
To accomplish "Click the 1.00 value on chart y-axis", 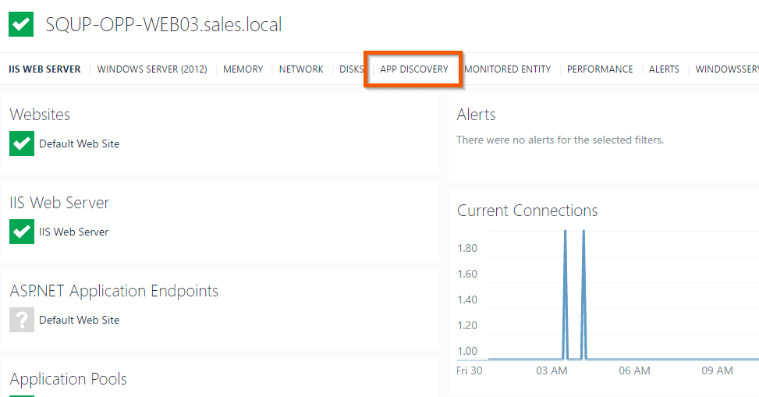I will coord(467,351).
